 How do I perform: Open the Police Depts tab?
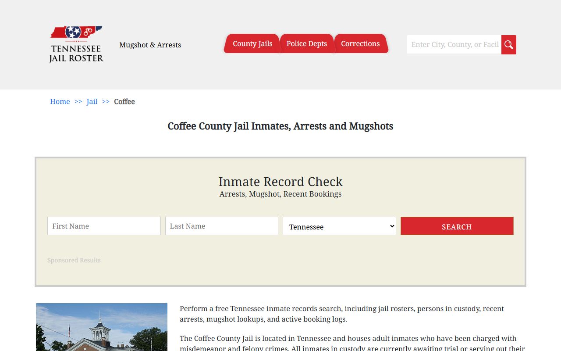coord(307,43)
